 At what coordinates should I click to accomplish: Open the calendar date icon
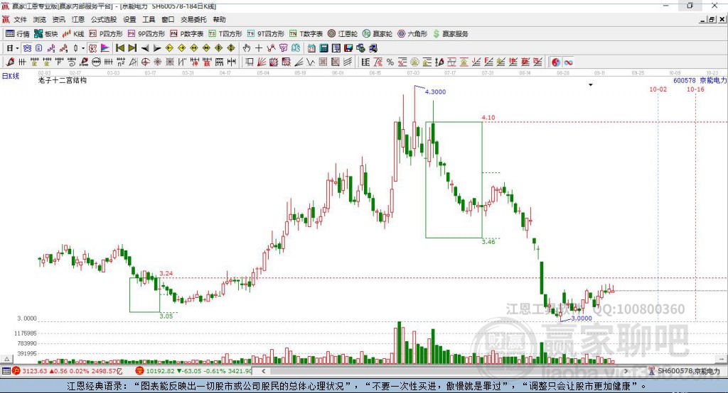coord(311,48)
